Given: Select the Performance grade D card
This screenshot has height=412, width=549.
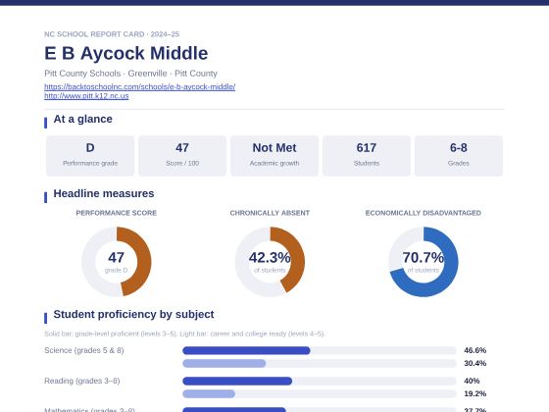Looking at the screenshot, I should 90,156.
